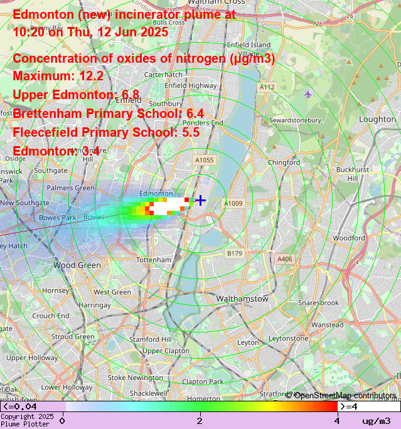Click the '10:20 on Thu, 12 Jun 2025' timestamp
Viewport: 401px width, 429px height.
[x=90, y=32]
